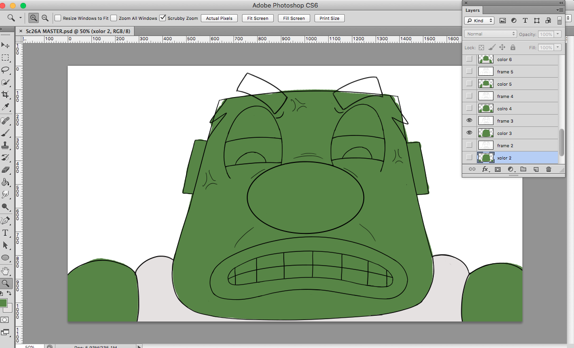This screenshot has width=574, height=348.
Task: Open the Opacity slider dropdown arrow
Action: pyautogui.click(x=558, y=34)
